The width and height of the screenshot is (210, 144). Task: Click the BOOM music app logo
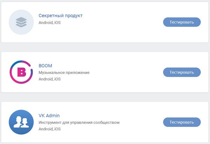(21, 72)
